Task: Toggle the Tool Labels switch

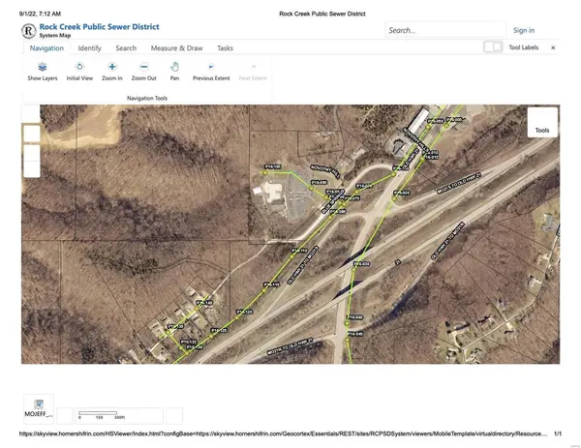Action: point(493,47)
